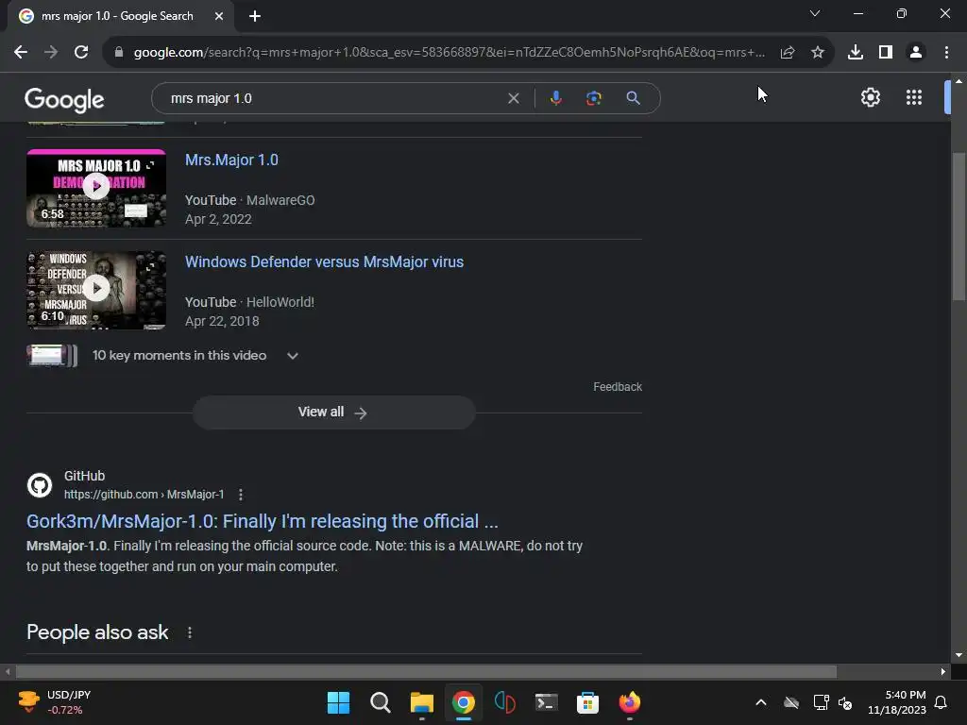Open the Windows Start menu
The image size is (967, 725).
point(338,702)
